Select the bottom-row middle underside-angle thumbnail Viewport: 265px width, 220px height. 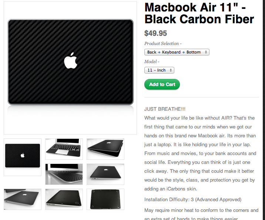64,199
